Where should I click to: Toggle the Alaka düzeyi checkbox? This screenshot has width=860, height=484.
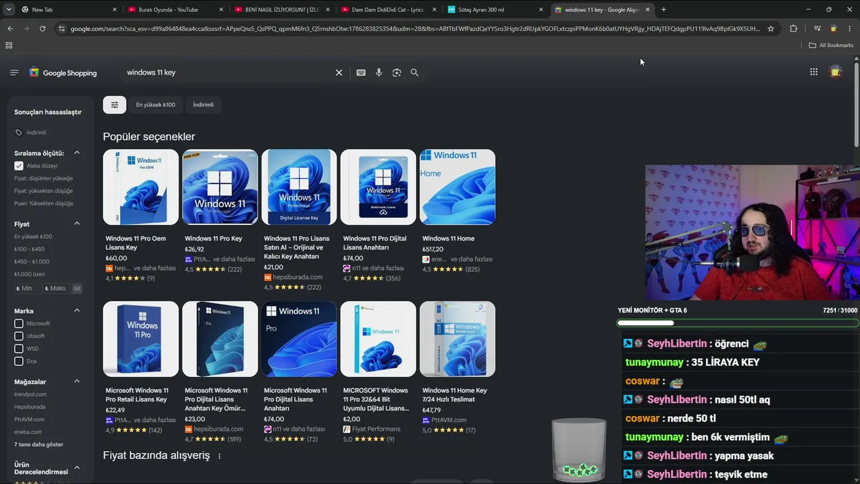19,165
